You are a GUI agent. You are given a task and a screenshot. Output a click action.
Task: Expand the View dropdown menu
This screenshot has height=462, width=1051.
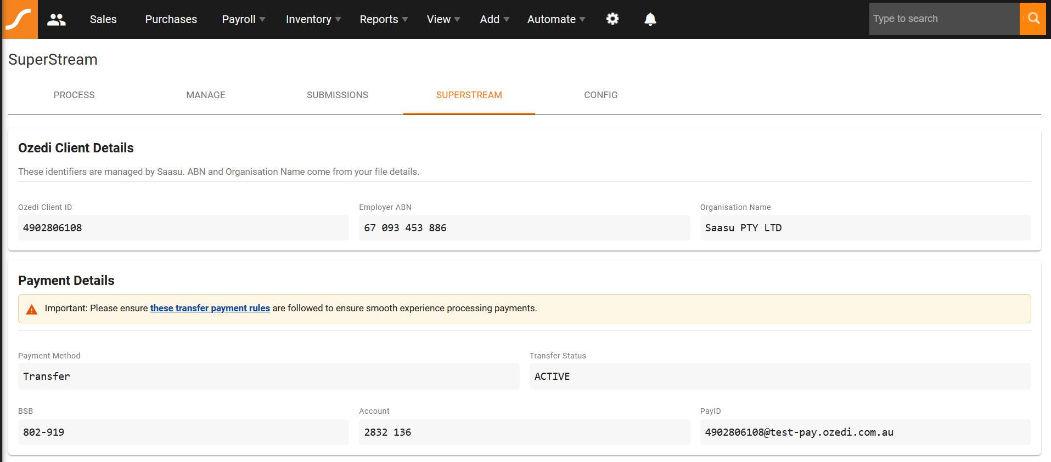pos(443,19)
